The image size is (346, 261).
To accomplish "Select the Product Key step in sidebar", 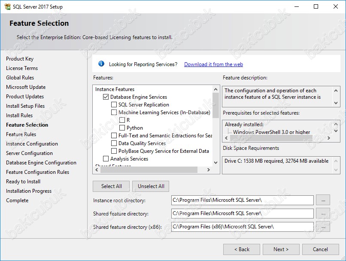I will click(x=20, y=59).
